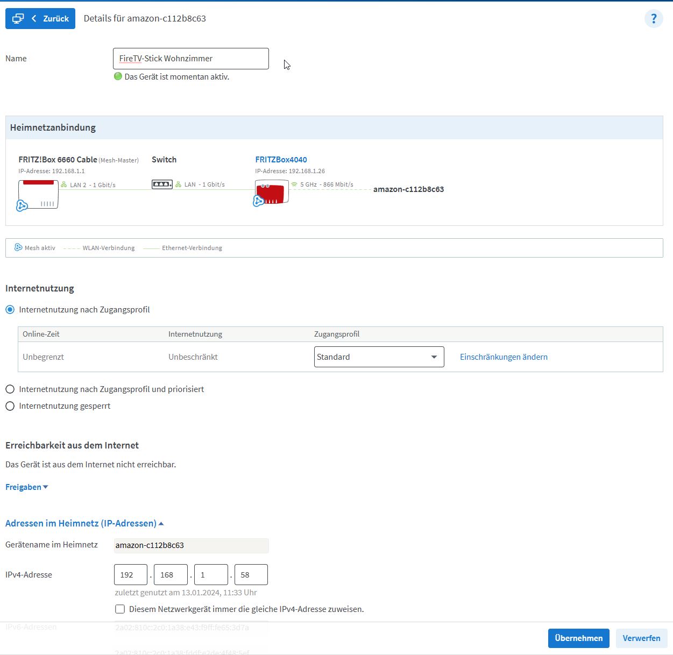The height and width of the screenshot is (655, 673).
Task: Expand the Freigaben section
Action: pyautogui.click(x=26, y=487)
